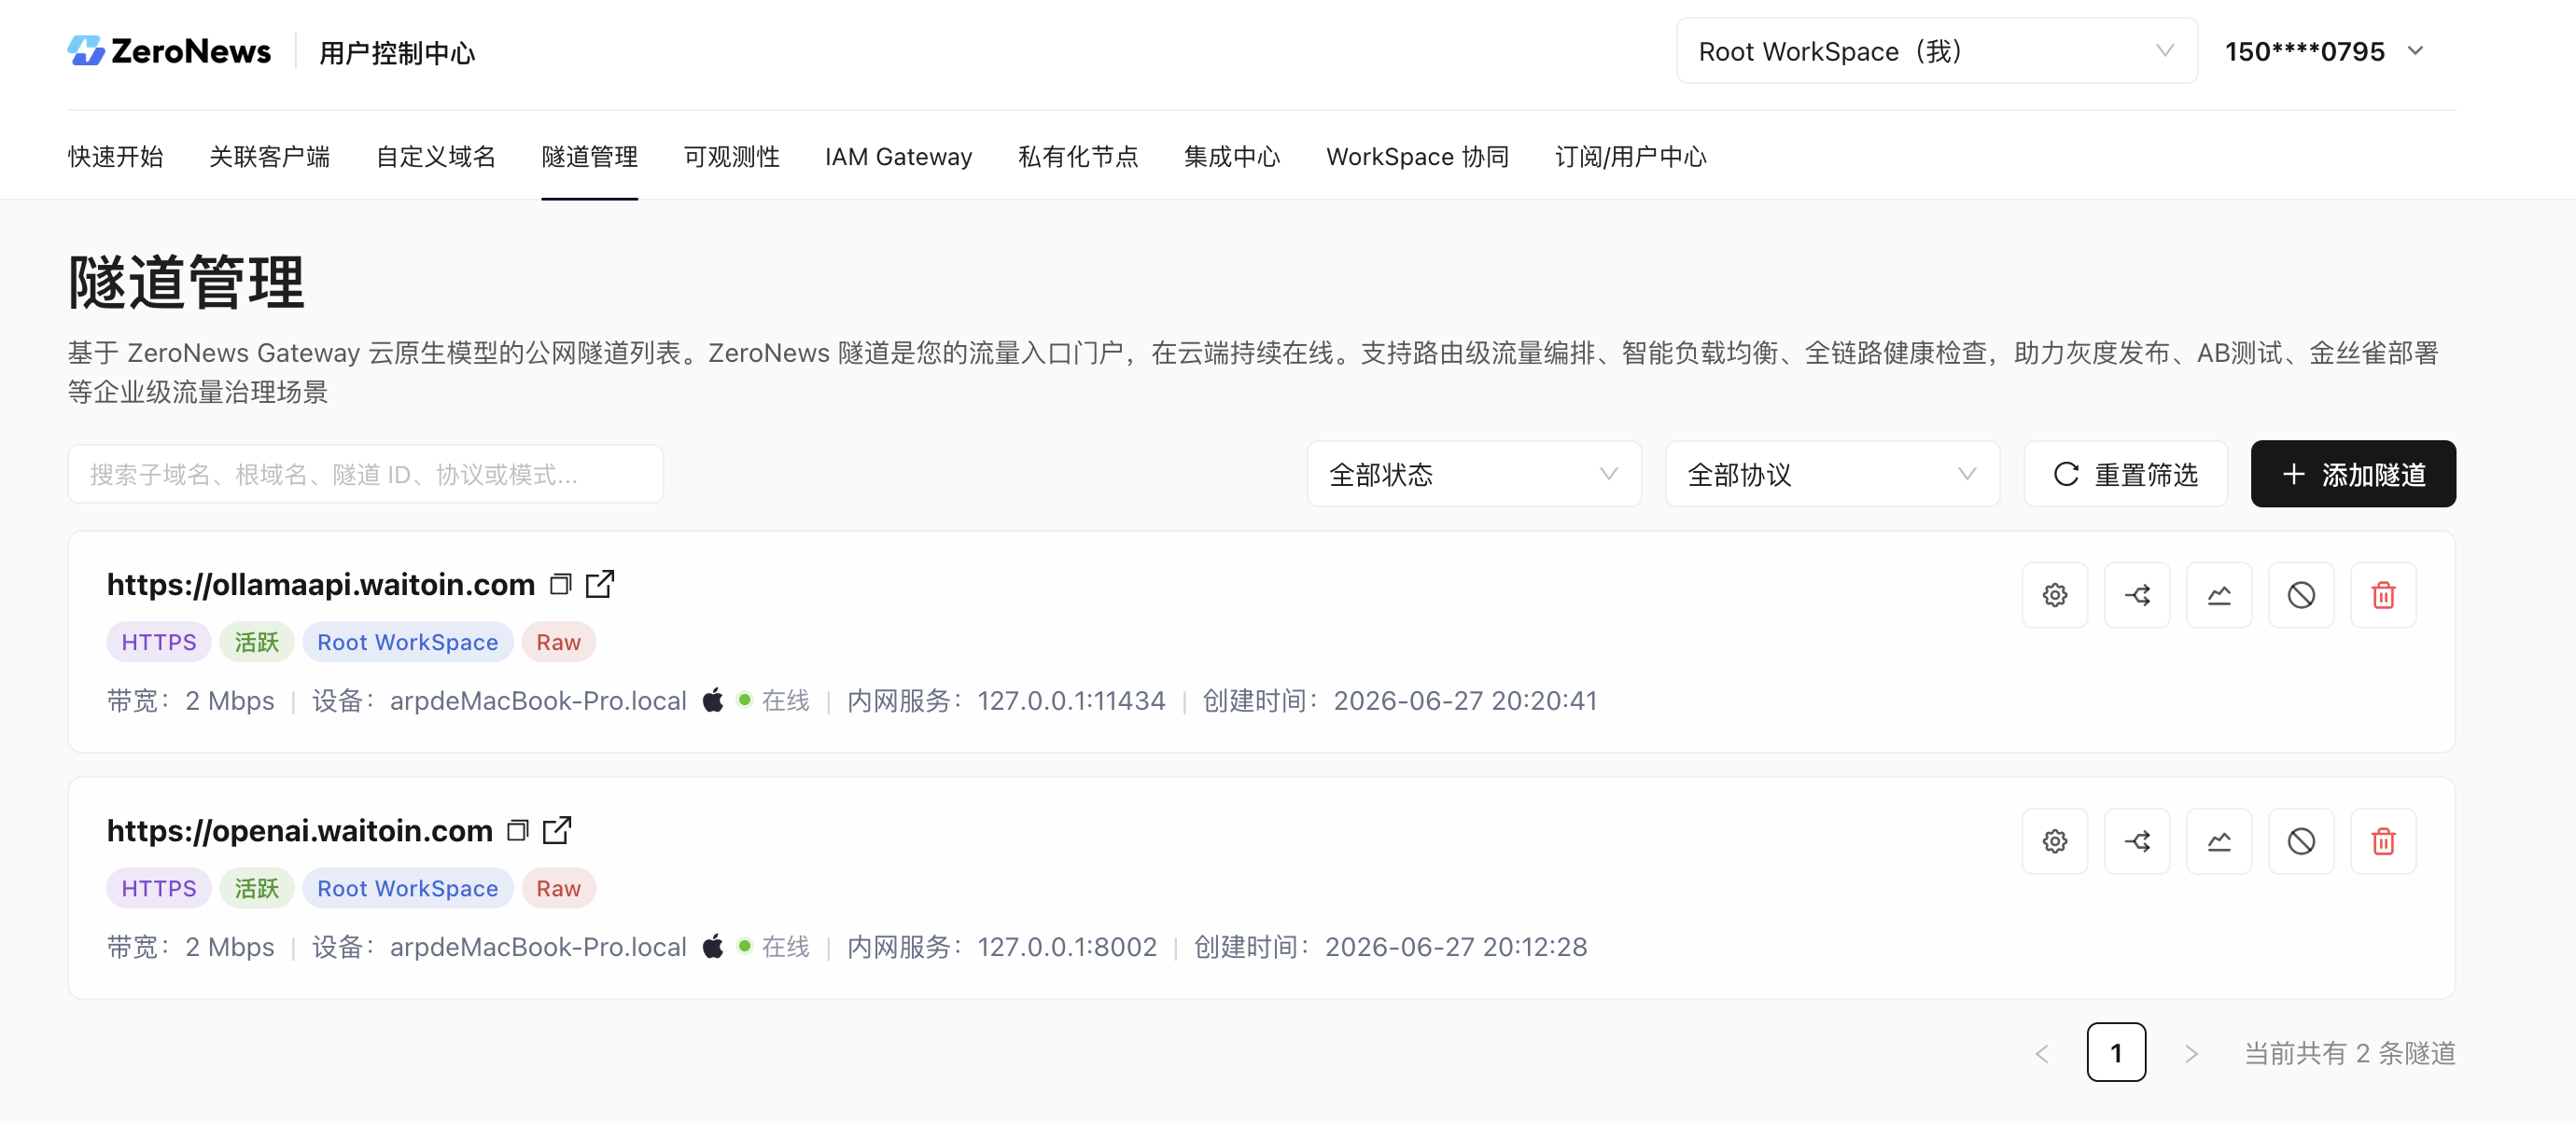Open openai.waitoin.com in a new tab
Screen dimensions: 2576x1123
[x=557, y=829]
